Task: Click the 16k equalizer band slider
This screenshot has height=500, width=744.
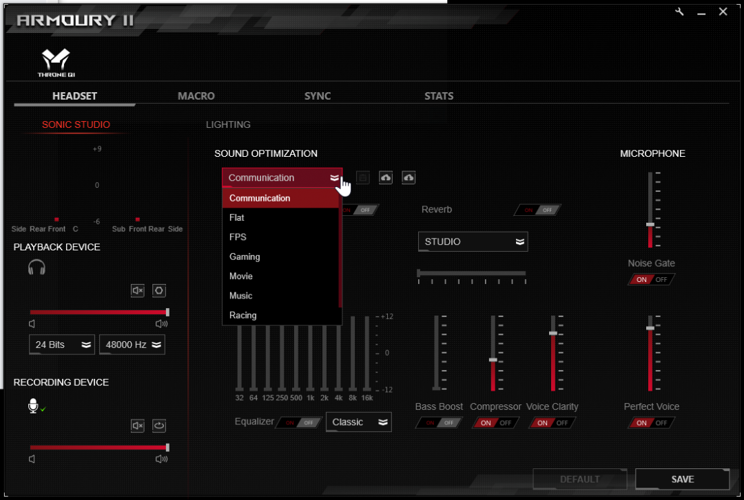Action: 366,354
